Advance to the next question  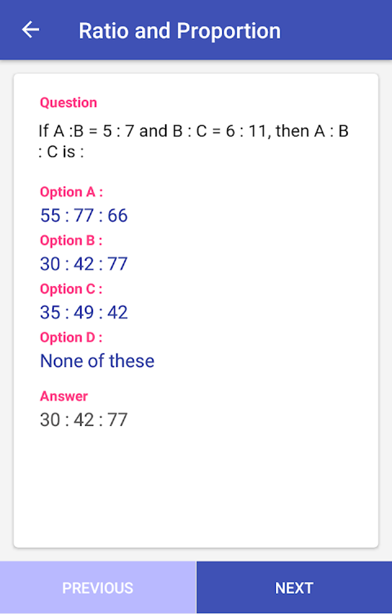(294, 587)
